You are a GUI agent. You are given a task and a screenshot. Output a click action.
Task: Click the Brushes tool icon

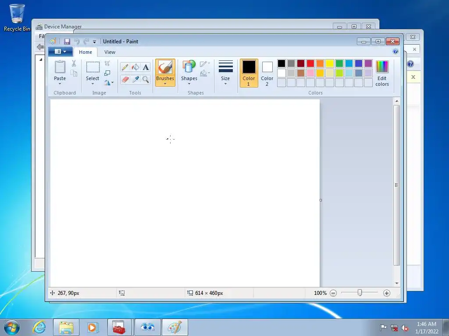pyautogui.click(x=165, y=67)
